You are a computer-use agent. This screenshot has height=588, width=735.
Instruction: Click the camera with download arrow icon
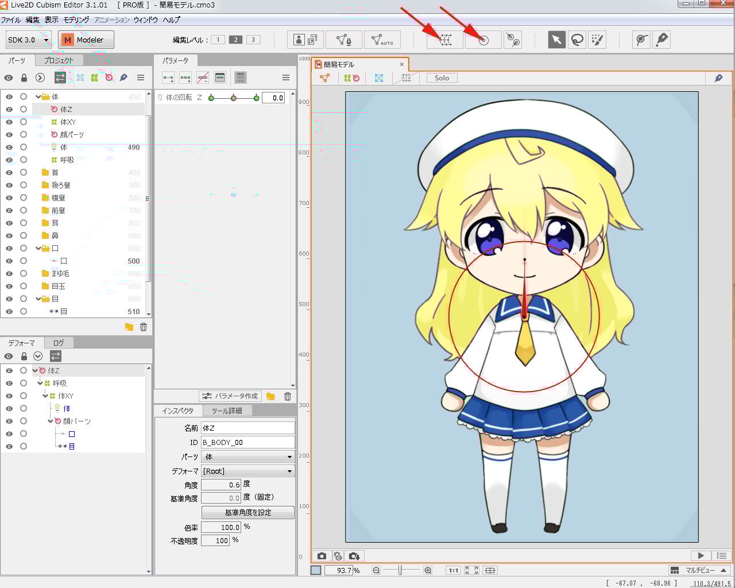pos(354,556)
